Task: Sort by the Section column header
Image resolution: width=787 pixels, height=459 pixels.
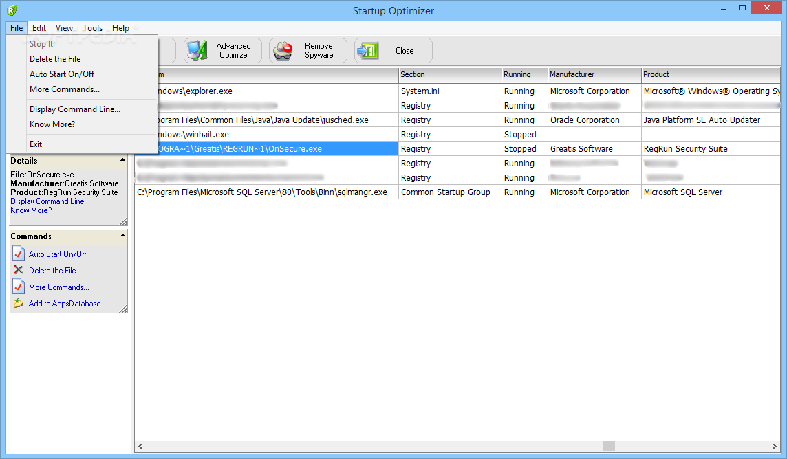Action: pos(450,75)
